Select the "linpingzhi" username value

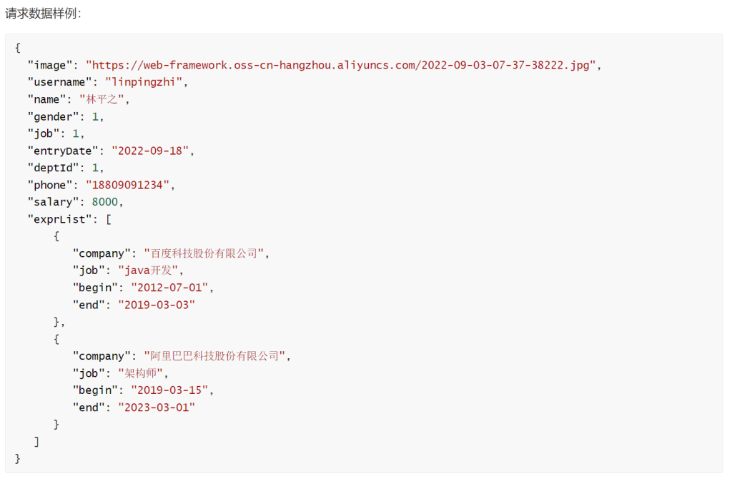[x=146, y=82]
